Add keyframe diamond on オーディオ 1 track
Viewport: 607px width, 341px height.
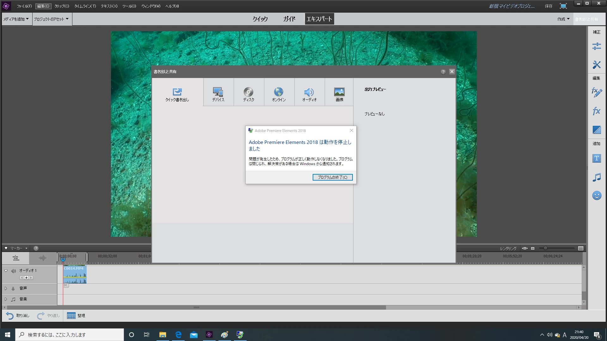pyautogui.click(x=26, y=278)
